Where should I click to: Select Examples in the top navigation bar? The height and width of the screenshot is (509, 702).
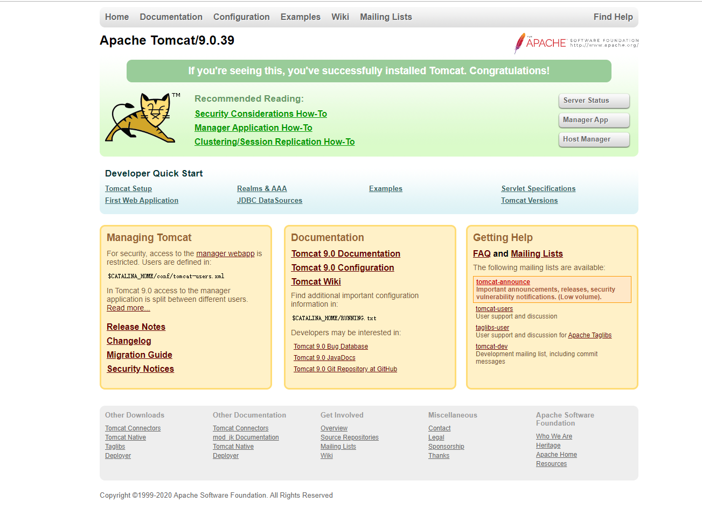point(301,17)
